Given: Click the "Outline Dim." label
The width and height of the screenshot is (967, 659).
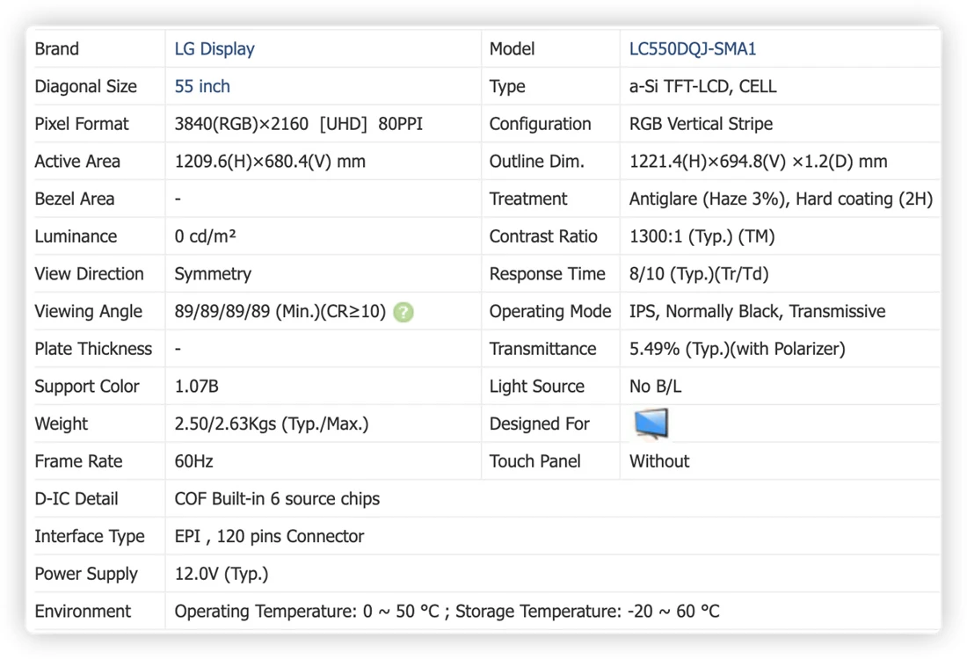Looking at the screenshot, I should 536,162.
